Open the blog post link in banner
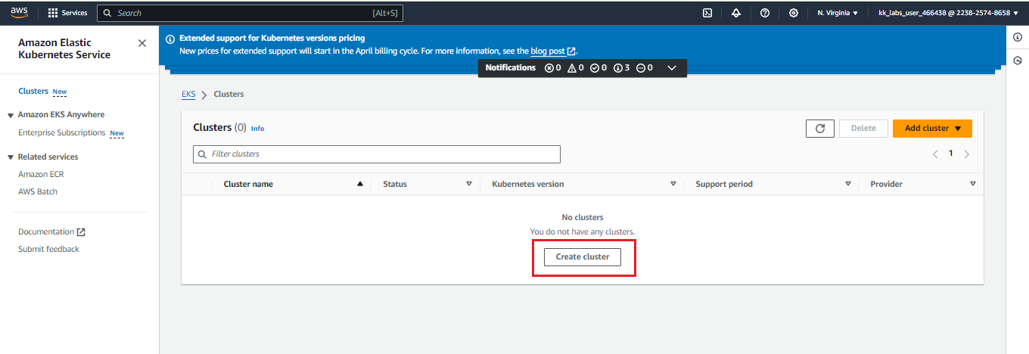Image resolution: width=1029 pixels, height=354 pixels. point(553,51)
